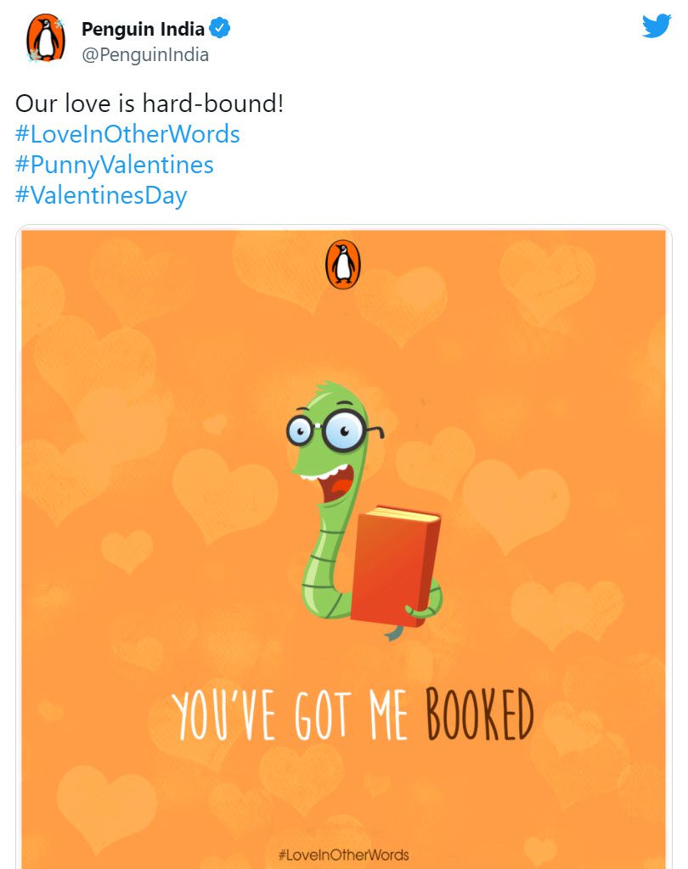
Task: Click the blue verified badge
Action: pos(220,28)
